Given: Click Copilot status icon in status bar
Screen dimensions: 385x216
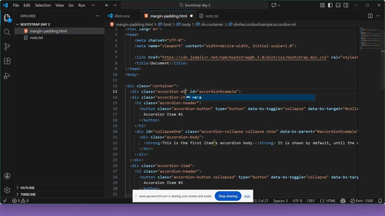Looking at the screenshot, I should [x=343, y=201].
